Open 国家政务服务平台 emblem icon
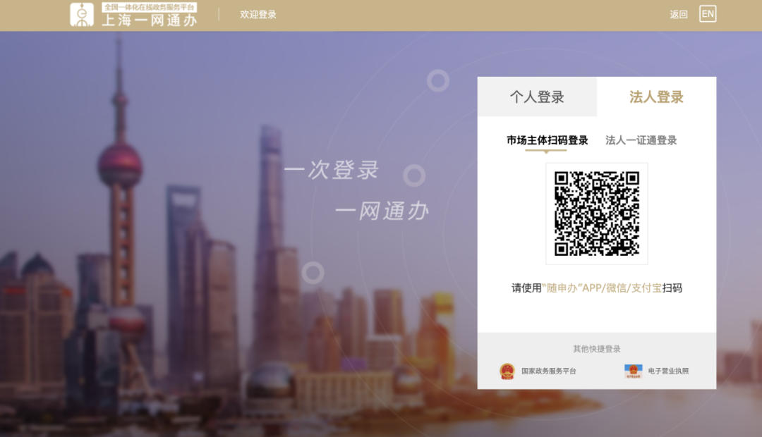This screenshot has height=437, width=762. (x=507, y=371)
